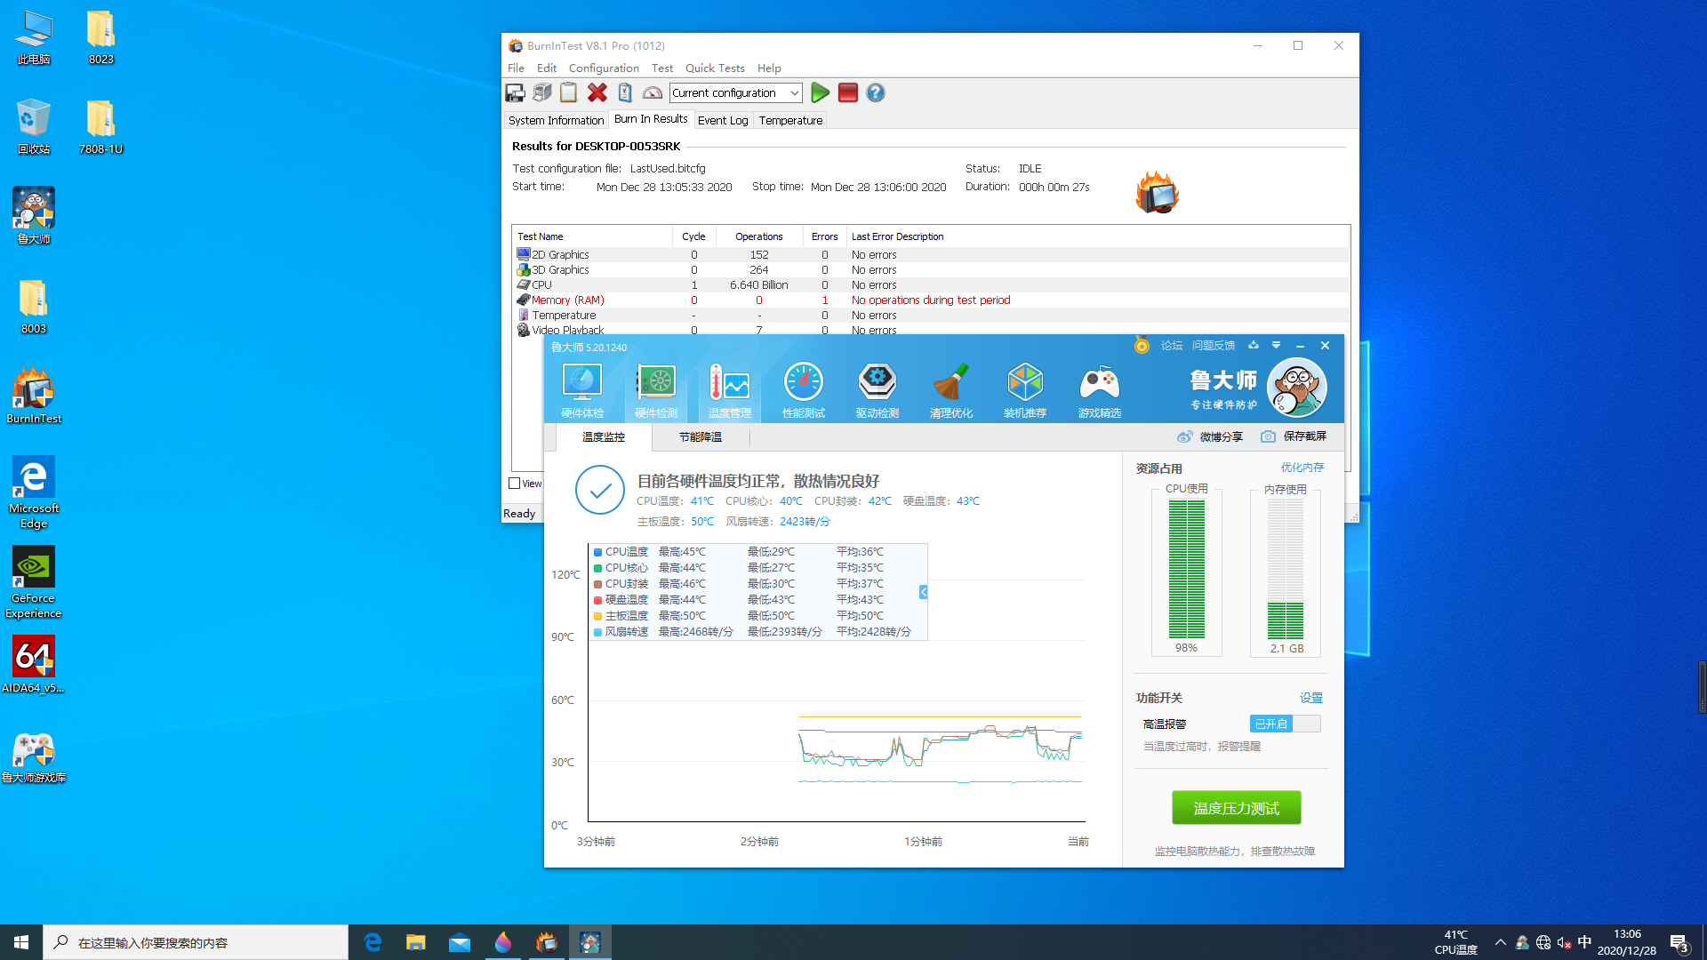The image size is (1707, 960).
Task: Click the 优化内存 optimize memory link
Action: pyautogui.click(x=1302, y=468)
